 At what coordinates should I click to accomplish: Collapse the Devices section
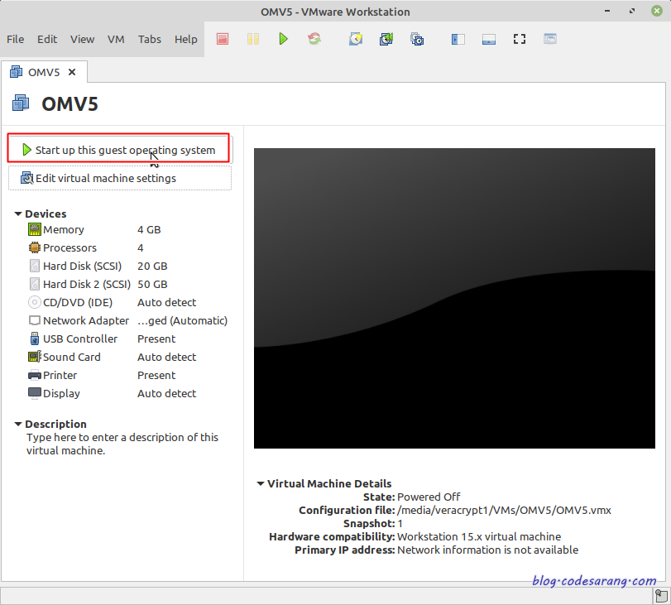(x=18, y=214)
